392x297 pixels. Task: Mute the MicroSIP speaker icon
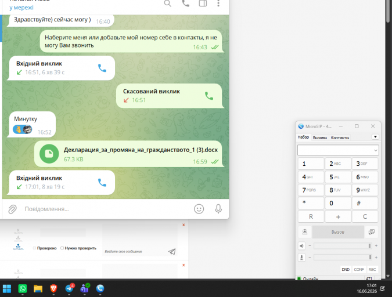[302, 246]
